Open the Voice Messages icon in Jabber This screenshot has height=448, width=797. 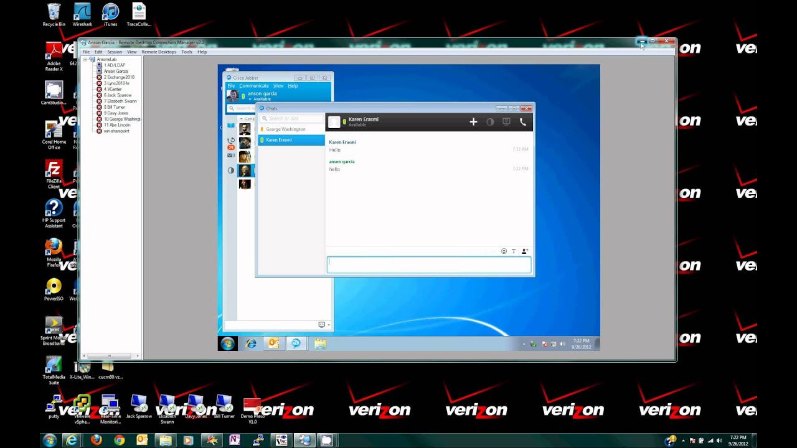tap(231, 156)
